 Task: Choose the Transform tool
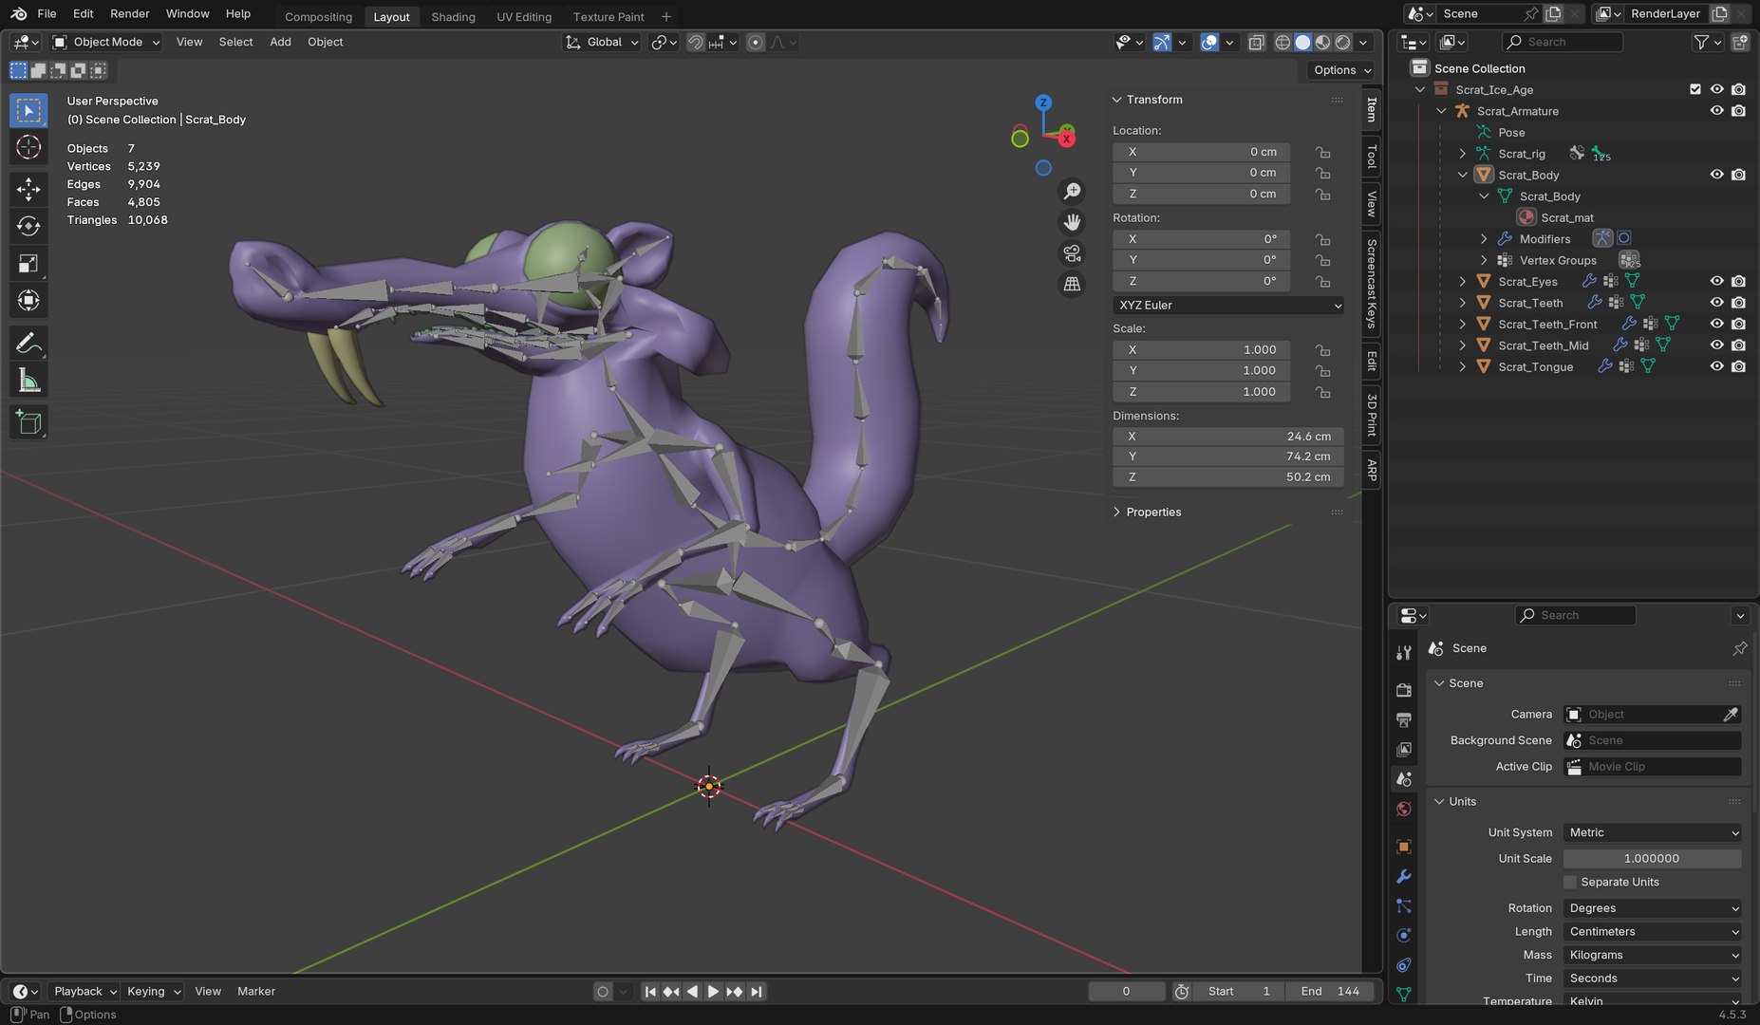[28, 301]
